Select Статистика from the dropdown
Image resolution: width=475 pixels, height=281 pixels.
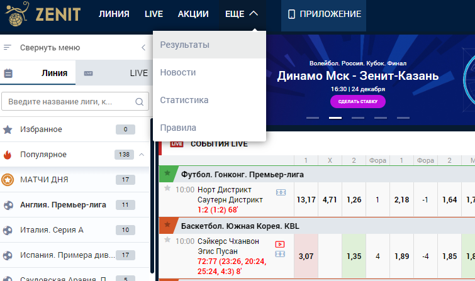pos(210,100)
